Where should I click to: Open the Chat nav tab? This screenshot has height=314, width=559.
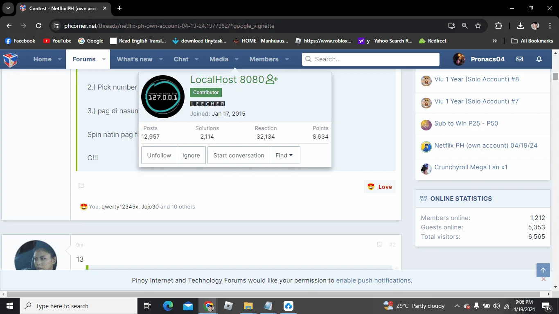click(181, 59)
